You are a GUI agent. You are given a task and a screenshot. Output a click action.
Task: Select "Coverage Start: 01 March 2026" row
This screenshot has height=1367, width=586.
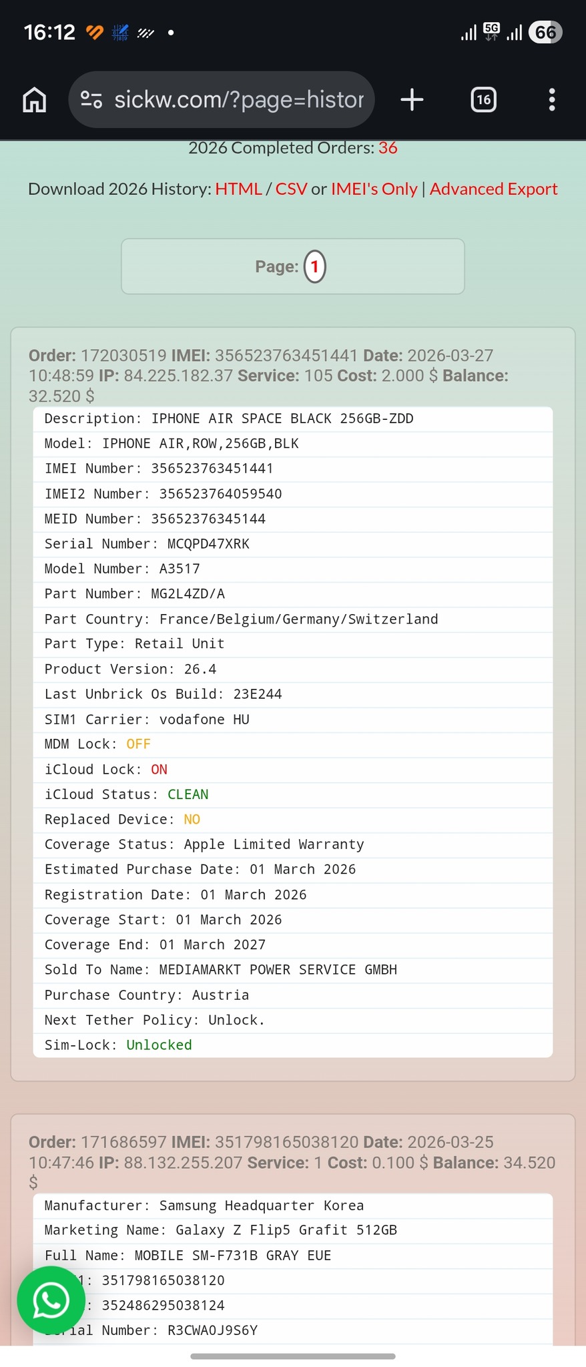click(x=293, y=920)
